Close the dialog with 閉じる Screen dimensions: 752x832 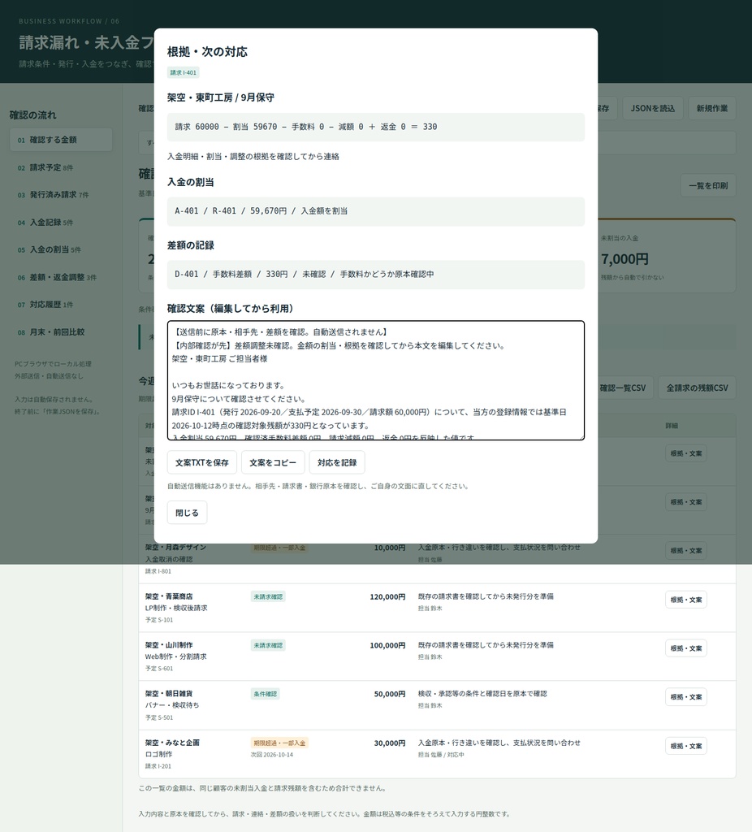187,513
